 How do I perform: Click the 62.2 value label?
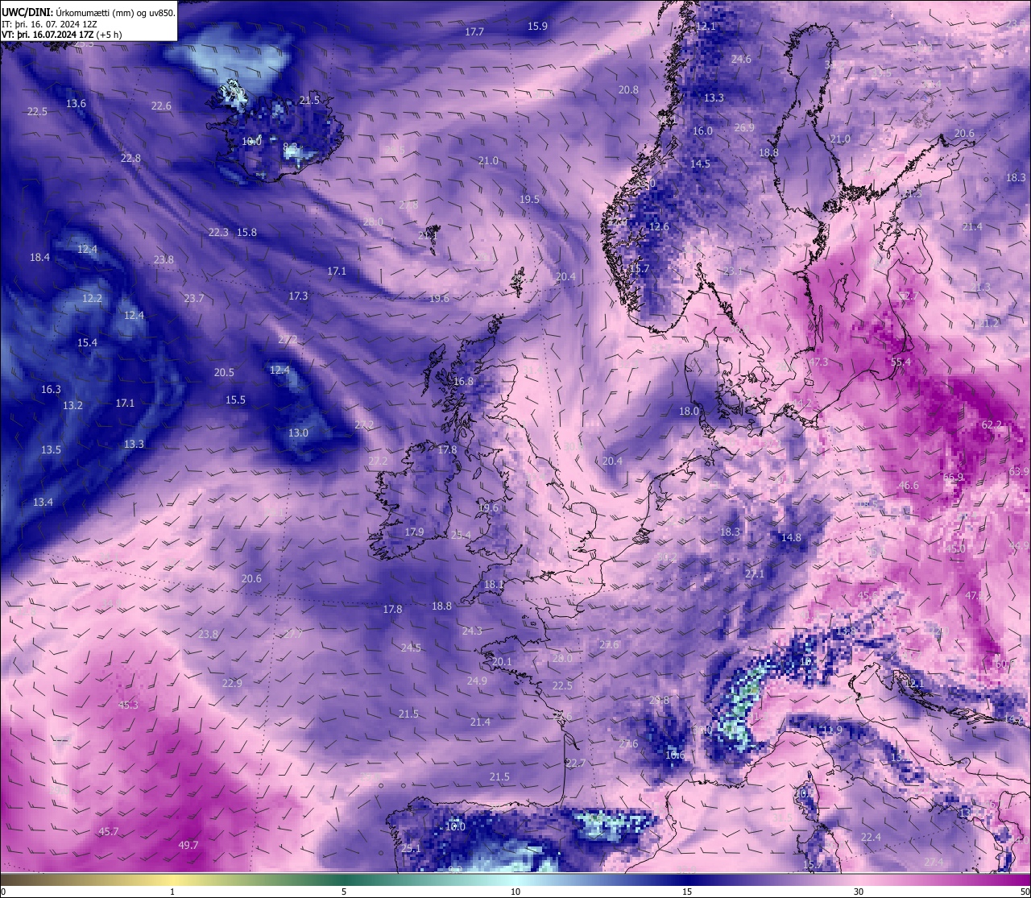[x=992, y=425]
